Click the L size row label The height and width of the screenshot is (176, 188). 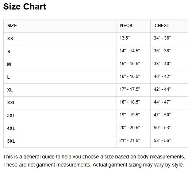pyautogui.click(x=8, y=77)
